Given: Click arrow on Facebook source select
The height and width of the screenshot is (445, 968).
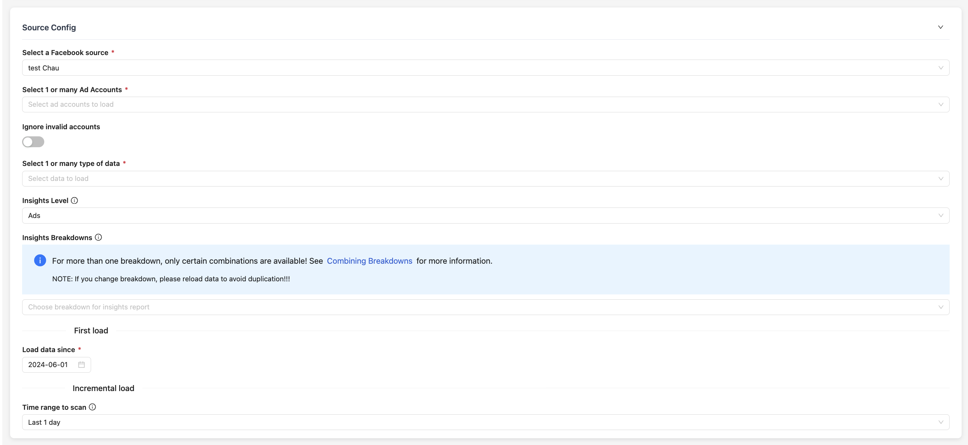Looking at the screenshot, I should click(x=941, y=68).
